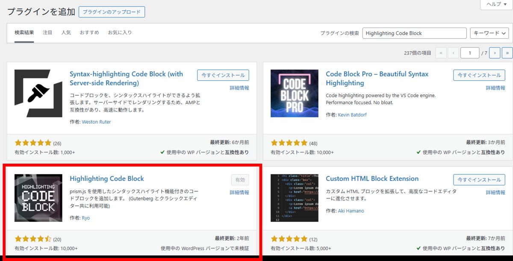Click the Code Block Pro plugin icon
Screen dimensions: 513x261
click(x=294, y=93)
